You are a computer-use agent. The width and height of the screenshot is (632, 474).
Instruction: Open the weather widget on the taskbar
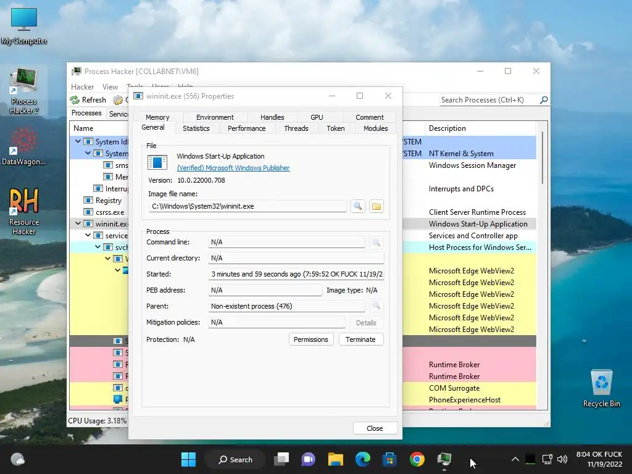[18, 459]
